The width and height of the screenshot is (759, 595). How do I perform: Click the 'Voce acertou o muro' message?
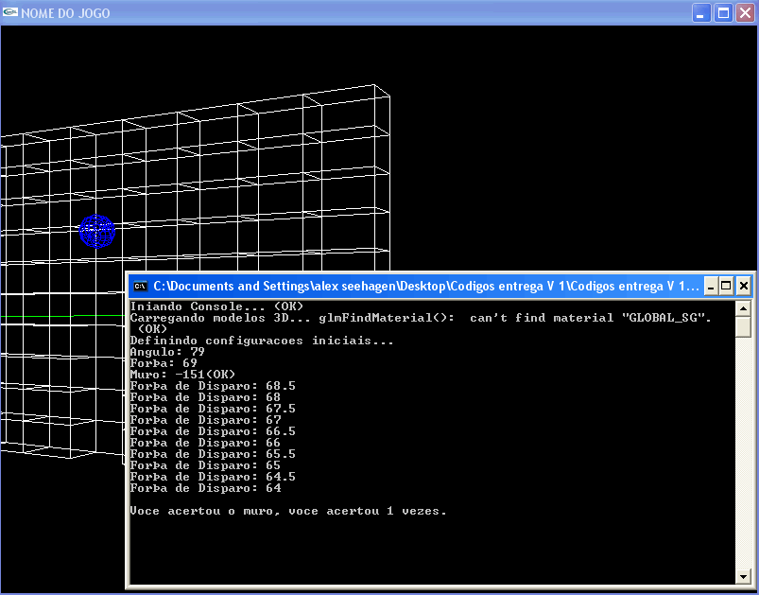click(x=288, y=511)
